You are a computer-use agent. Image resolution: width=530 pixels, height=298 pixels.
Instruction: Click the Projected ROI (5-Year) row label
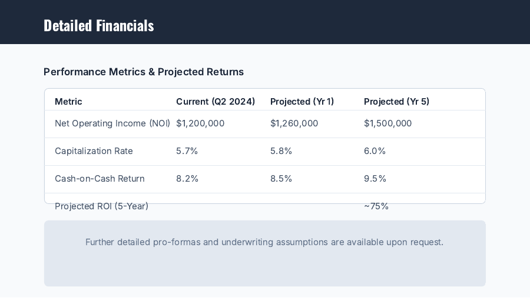(101, 206)
